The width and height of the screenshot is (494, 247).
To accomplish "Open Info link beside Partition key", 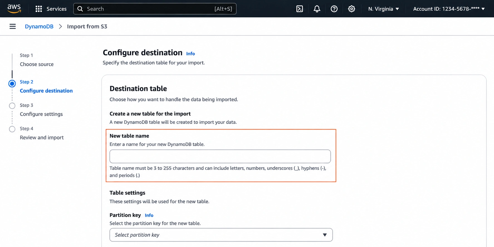I will 149,215.
